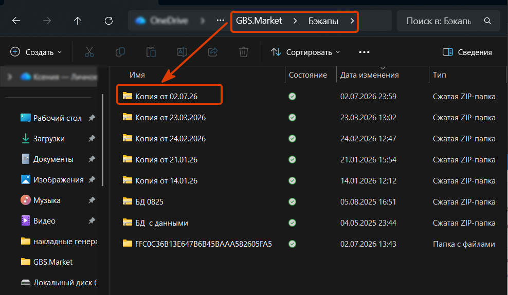Screen dimensions: 508x295
Task: Click sync status checkmark for Копия от 02.07.26
Action: coord(292,97)
